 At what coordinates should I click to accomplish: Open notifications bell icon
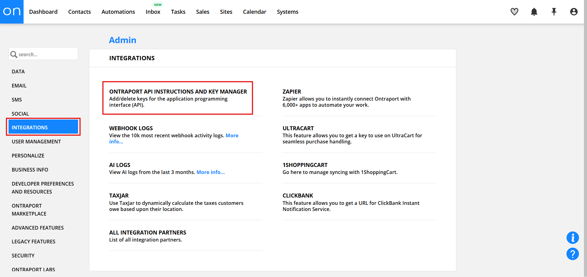click(534, 12)
